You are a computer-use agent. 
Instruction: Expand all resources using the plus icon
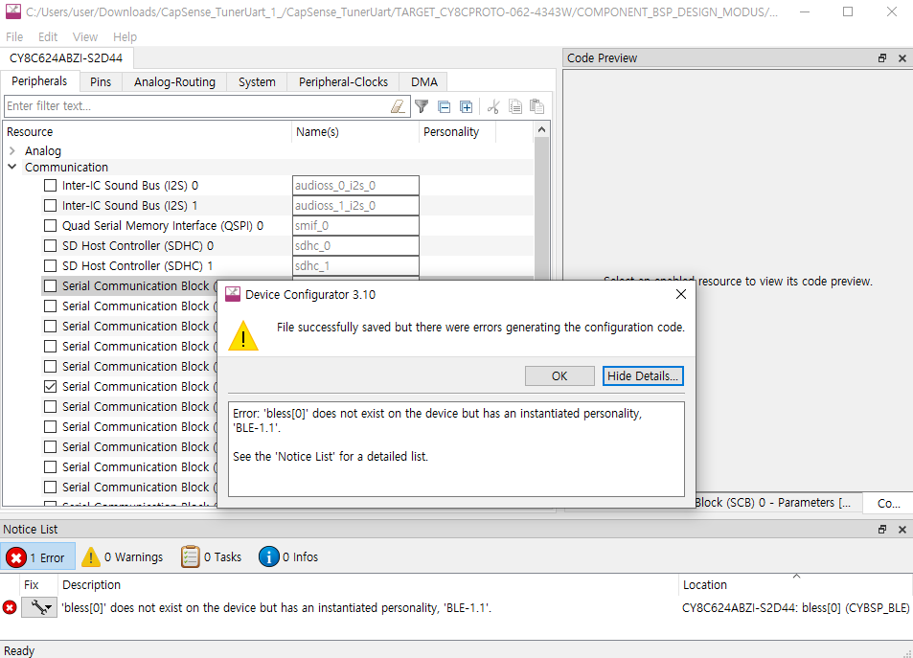[467, 106]
